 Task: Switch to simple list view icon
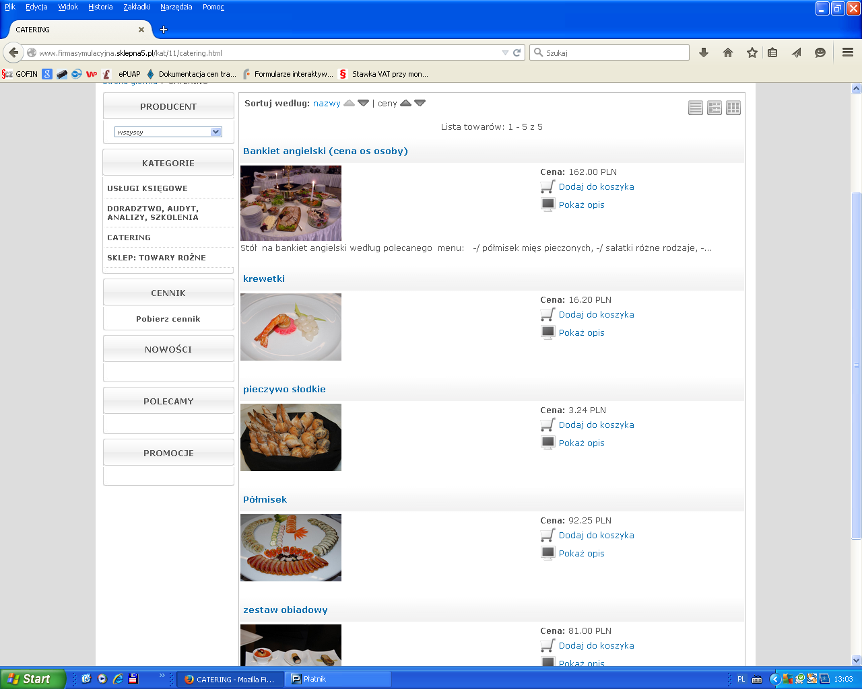[696, 108]
